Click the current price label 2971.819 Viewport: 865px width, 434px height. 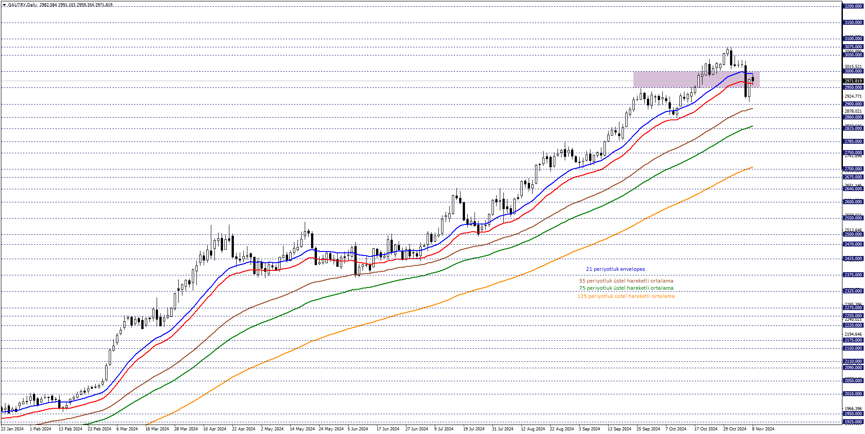[853, 81]
